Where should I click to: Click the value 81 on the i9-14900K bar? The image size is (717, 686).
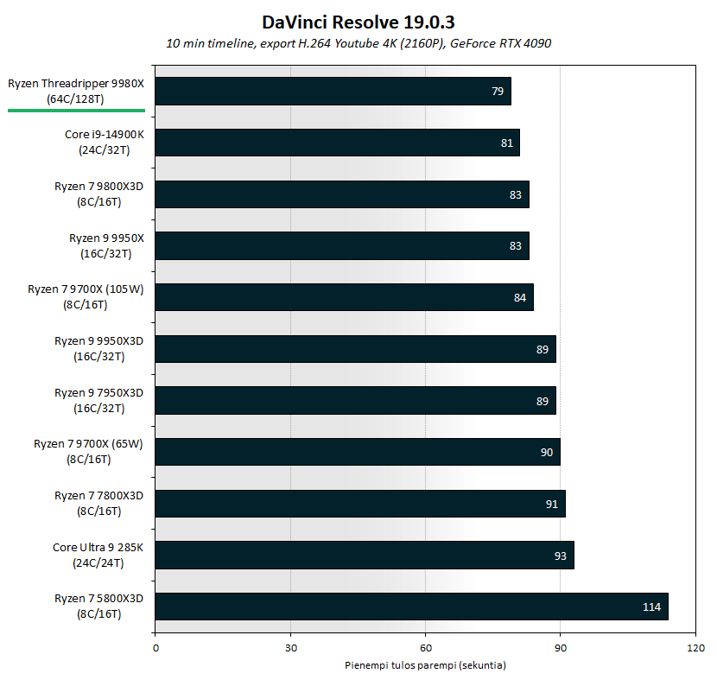click(x=507, y=143)
